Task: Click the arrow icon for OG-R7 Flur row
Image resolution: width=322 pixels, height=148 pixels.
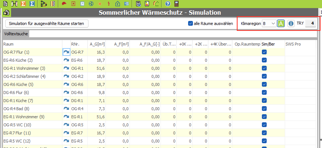Action: pos(66,52)
